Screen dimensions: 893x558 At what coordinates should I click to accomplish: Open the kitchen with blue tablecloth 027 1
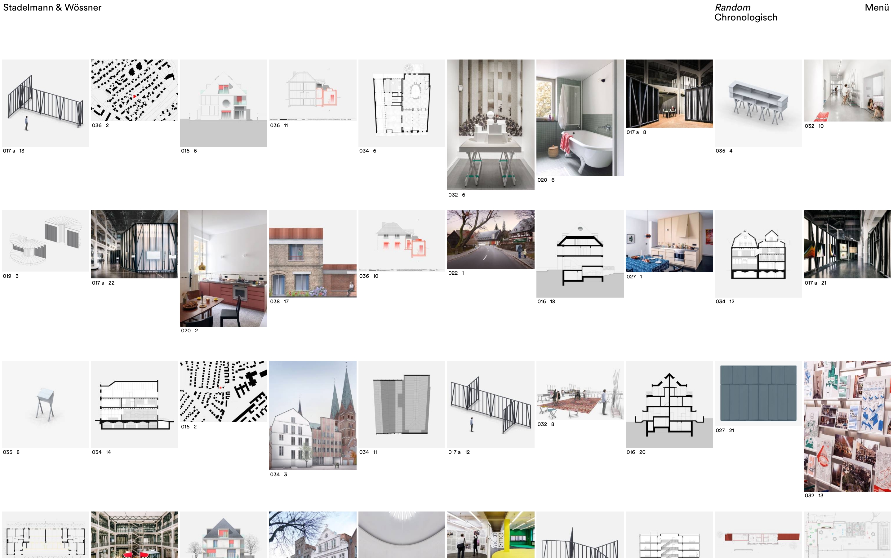(669, 241)
